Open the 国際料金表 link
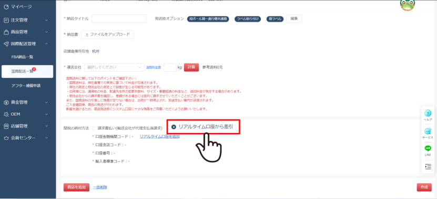Screen dimensions: 437x199 pyautogui.click(x=154, y=68)
